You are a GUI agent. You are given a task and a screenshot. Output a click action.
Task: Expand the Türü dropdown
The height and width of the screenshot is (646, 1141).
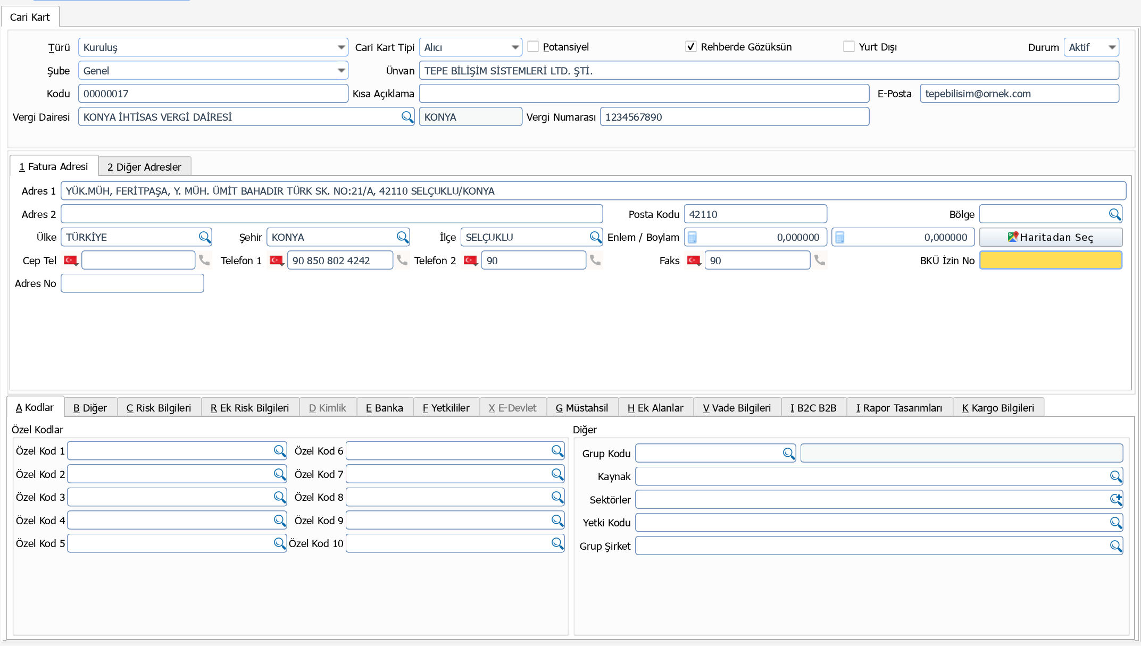coord(341,47)
